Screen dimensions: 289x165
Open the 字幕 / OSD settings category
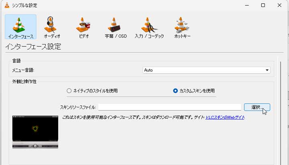pos(116,27)
